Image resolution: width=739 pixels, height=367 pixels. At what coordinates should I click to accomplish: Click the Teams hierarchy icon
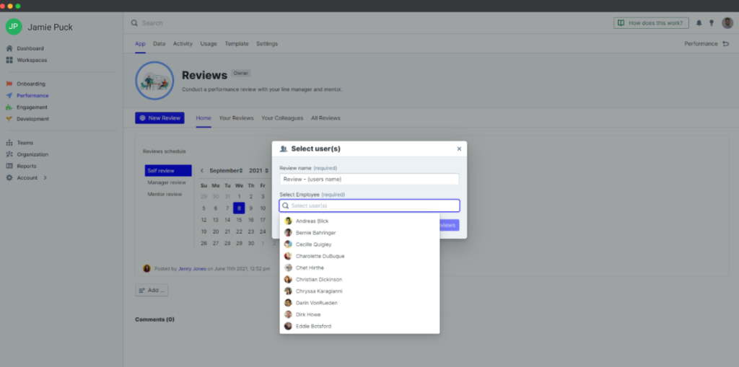[x=9, y=143]
